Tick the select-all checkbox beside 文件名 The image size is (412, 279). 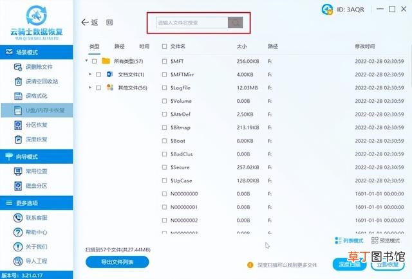click(165, 46)
